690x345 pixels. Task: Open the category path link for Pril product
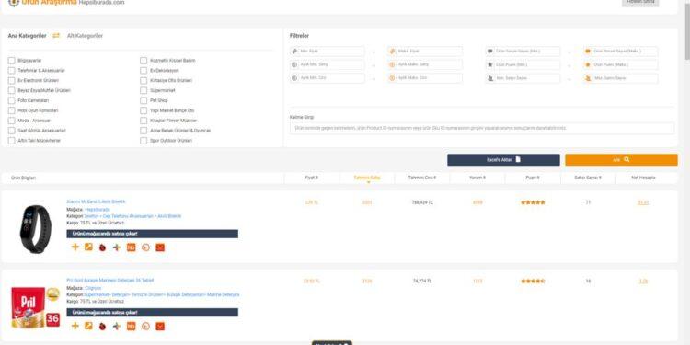click(x=162, y=294)
